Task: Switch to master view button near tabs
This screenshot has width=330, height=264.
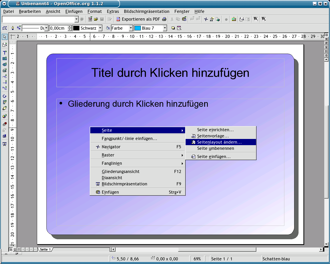Action: [15, 250]
